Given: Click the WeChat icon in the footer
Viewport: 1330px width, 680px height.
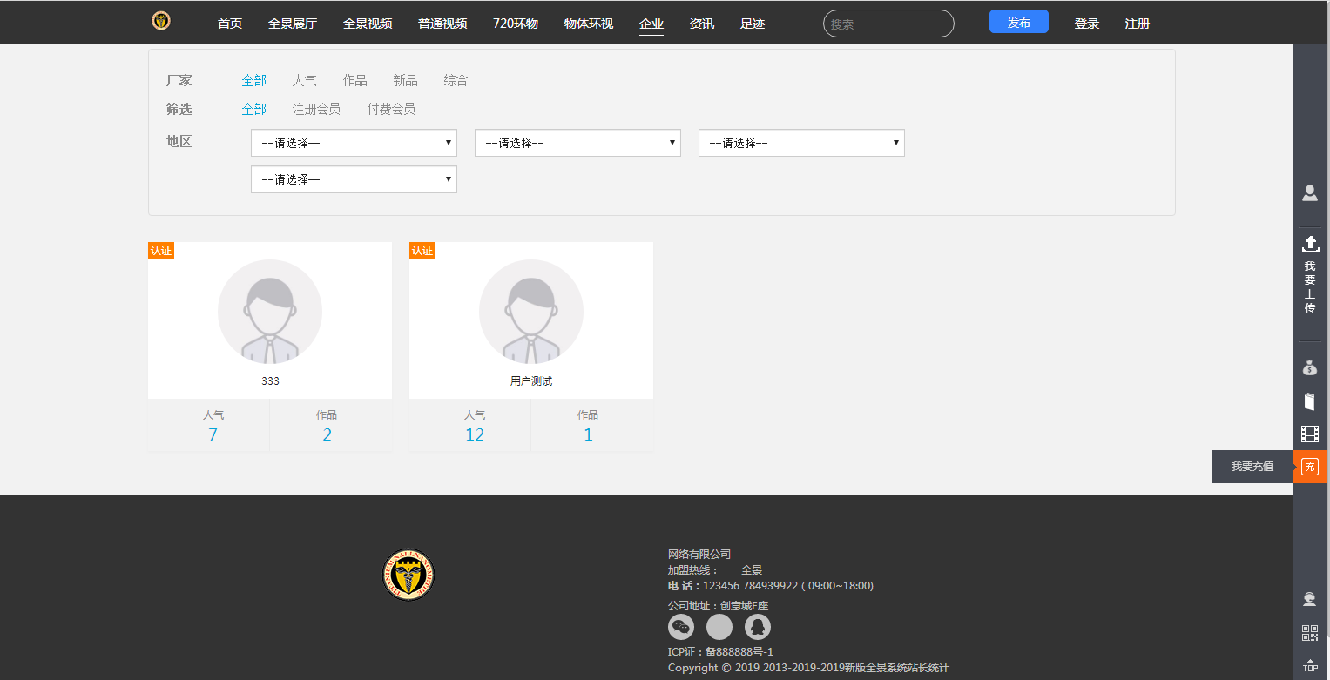Looking at the screenshot, I should click(x=681, y=626).
